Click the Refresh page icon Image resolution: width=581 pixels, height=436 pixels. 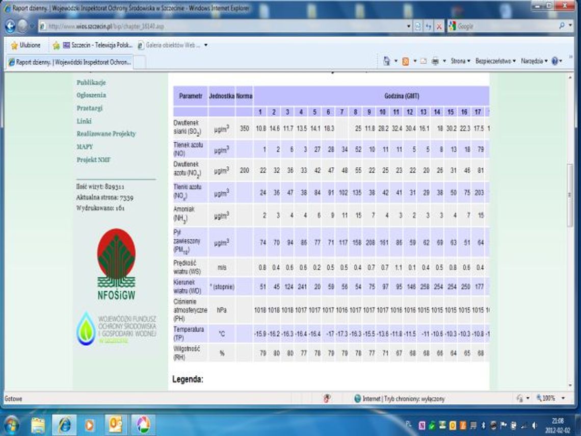coord(428,26)
